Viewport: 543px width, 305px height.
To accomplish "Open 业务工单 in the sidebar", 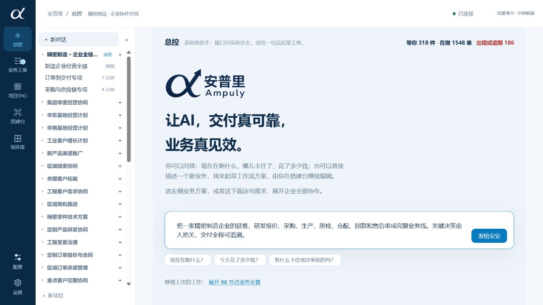I will [18, 65].
